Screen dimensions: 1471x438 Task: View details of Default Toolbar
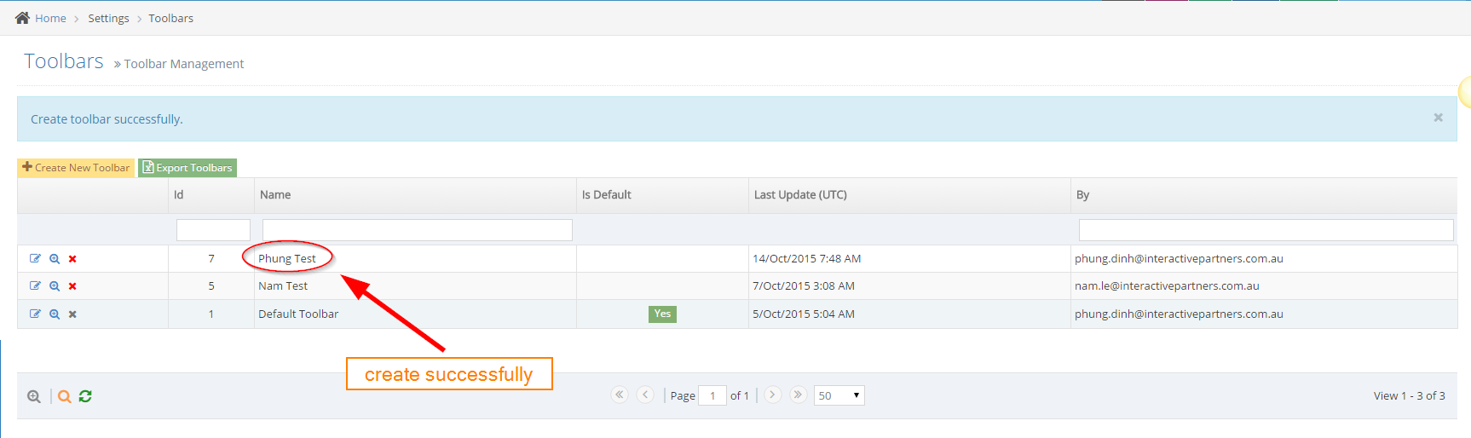tap(55, 314)
